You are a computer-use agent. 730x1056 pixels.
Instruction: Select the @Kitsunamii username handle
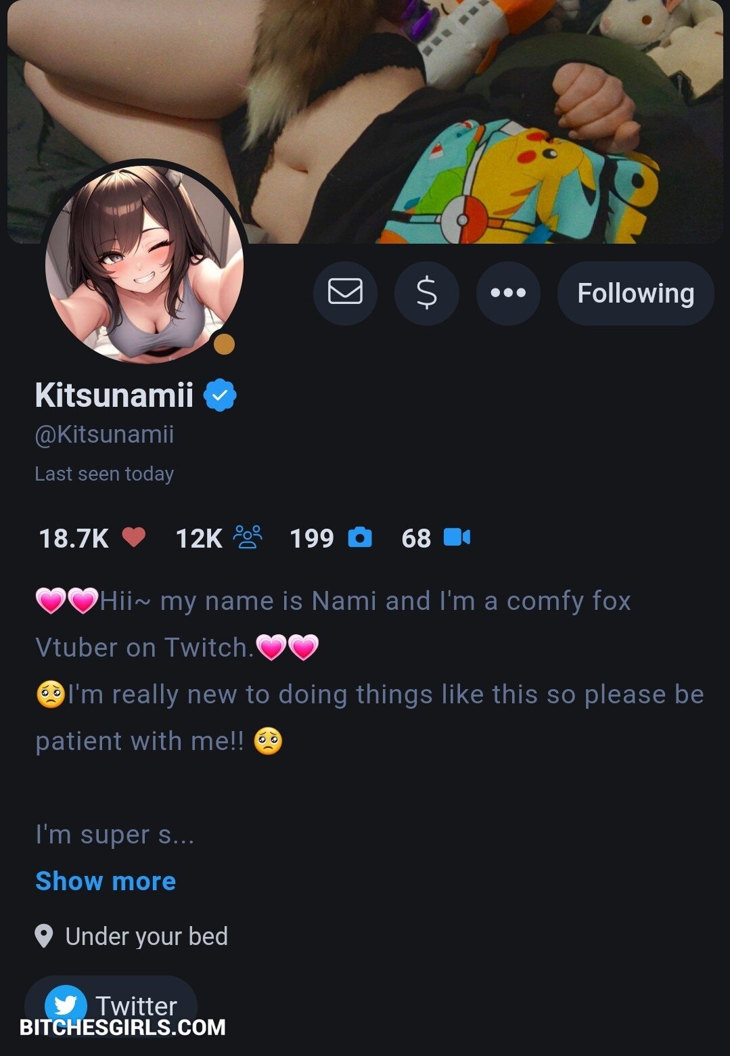pos(104,435)
